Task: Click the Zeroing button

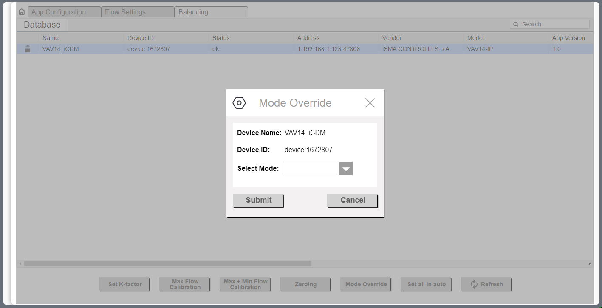Action: [305, 284]
